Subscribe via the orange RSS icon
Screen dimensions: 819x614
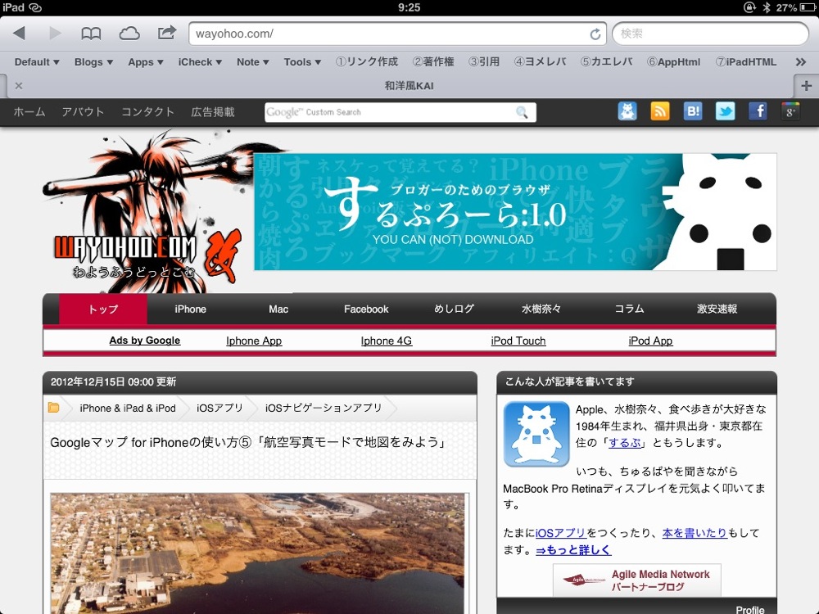[x=659, y=111]
